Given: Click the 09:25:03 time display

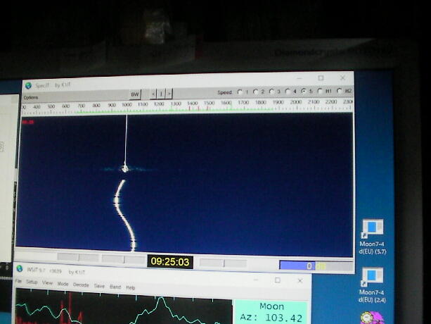Looking at the screenshot, I should pyautogui.click(x=170, y=261).
